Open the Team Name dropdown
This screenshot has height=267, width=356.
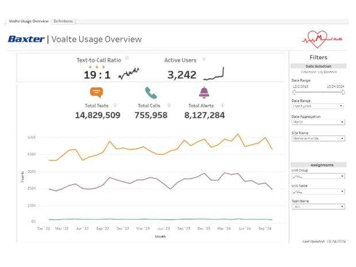318,207
